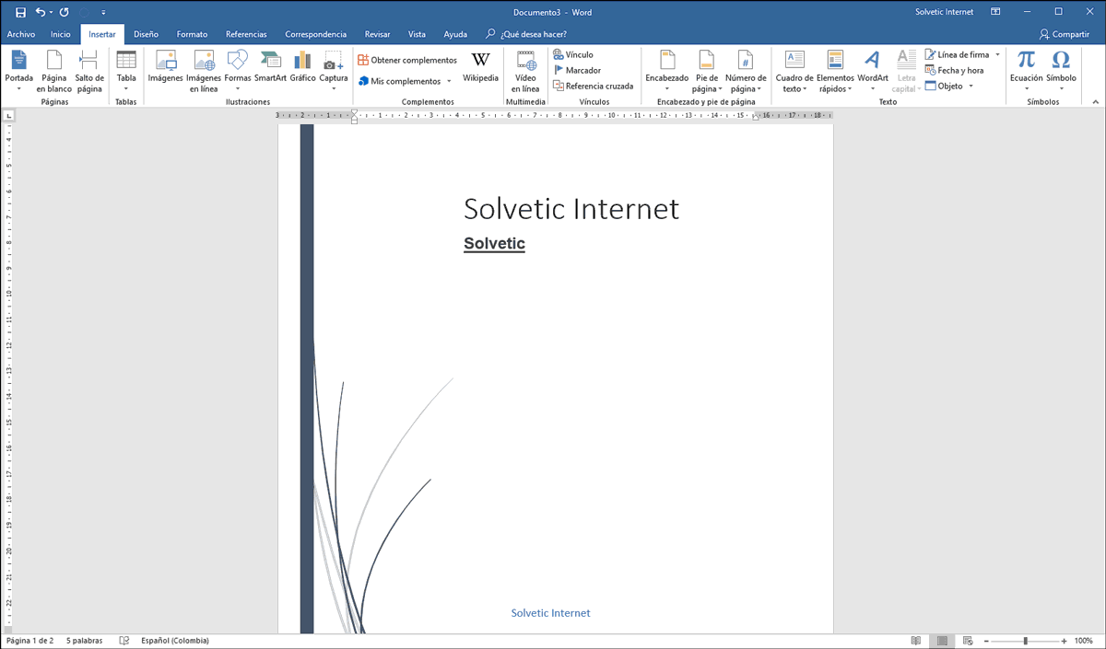This screenshot has height=649, width=1106.
Task: Insert WordArt text
Action: tap(873, 72)
